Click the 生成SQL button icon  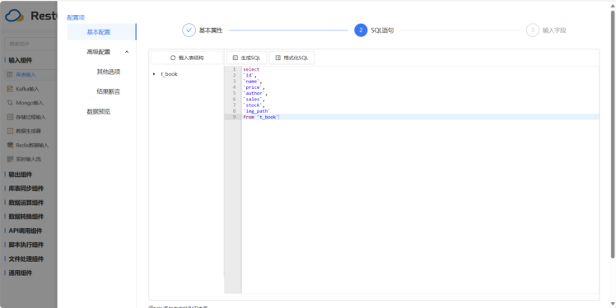[236, 58]
